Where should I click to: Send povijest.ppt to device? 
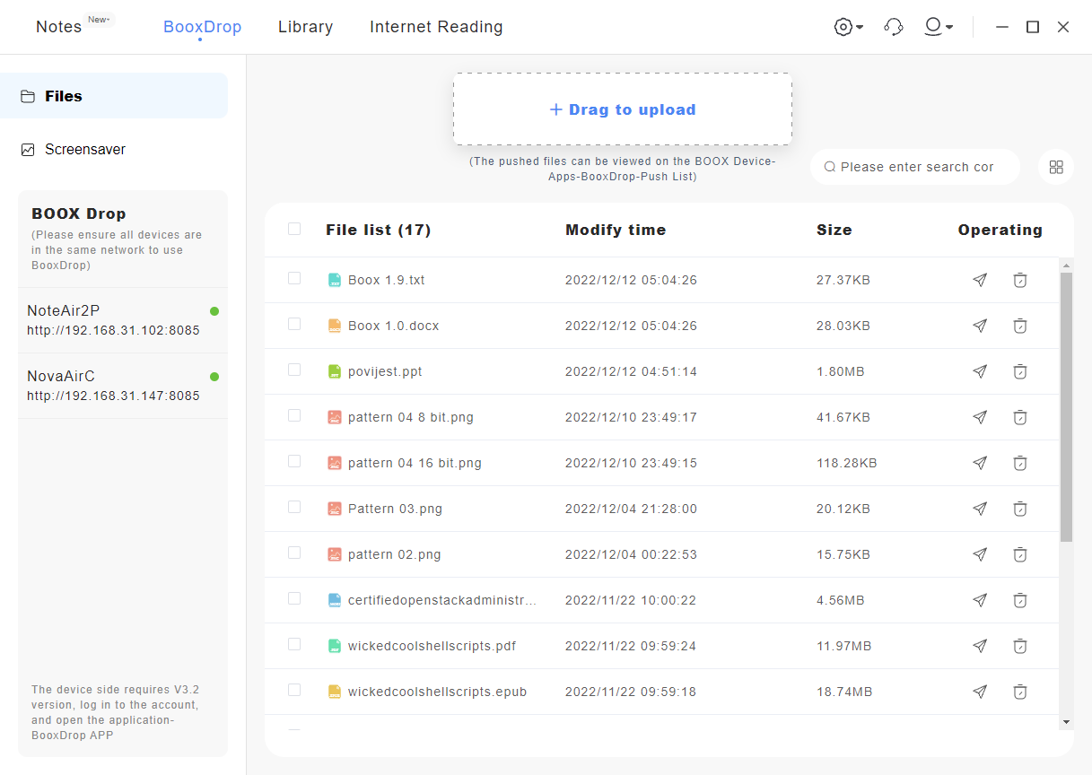tap(980, 371)
